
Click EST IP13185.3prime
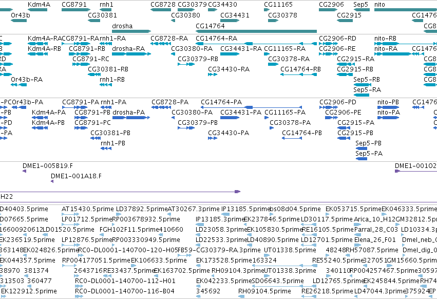click(x=200, y=225)
